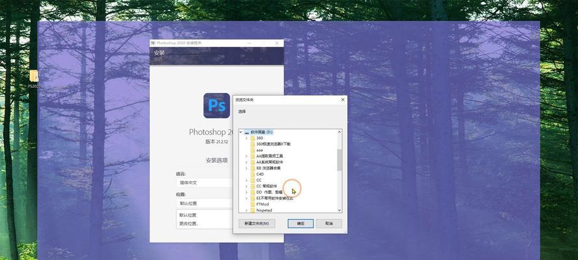
Task: Select the folder name that reads only CC
Action: (259, 180)
